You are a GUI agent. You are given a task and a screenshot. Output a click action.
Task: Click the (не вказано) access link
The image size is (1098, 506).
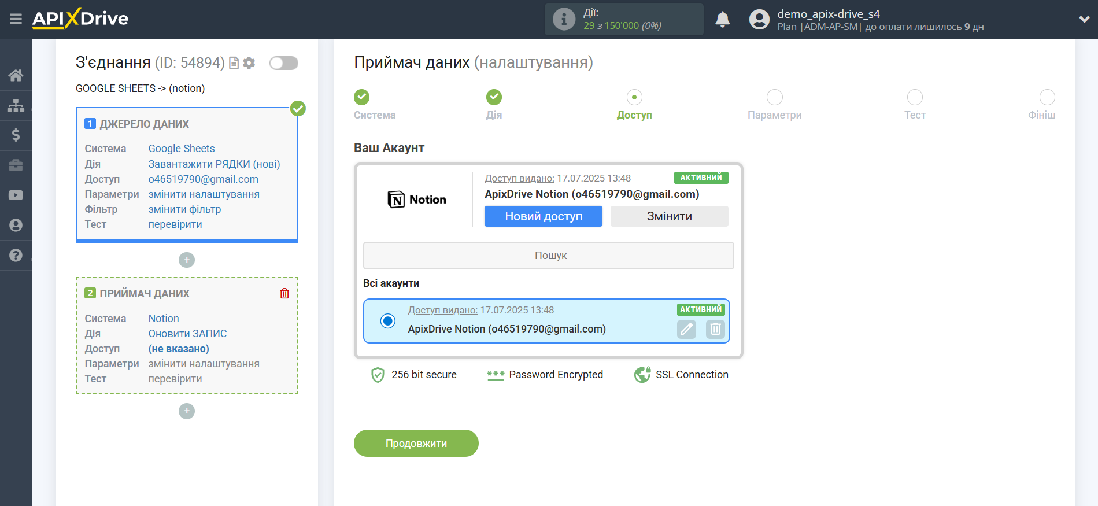point(179,349)
